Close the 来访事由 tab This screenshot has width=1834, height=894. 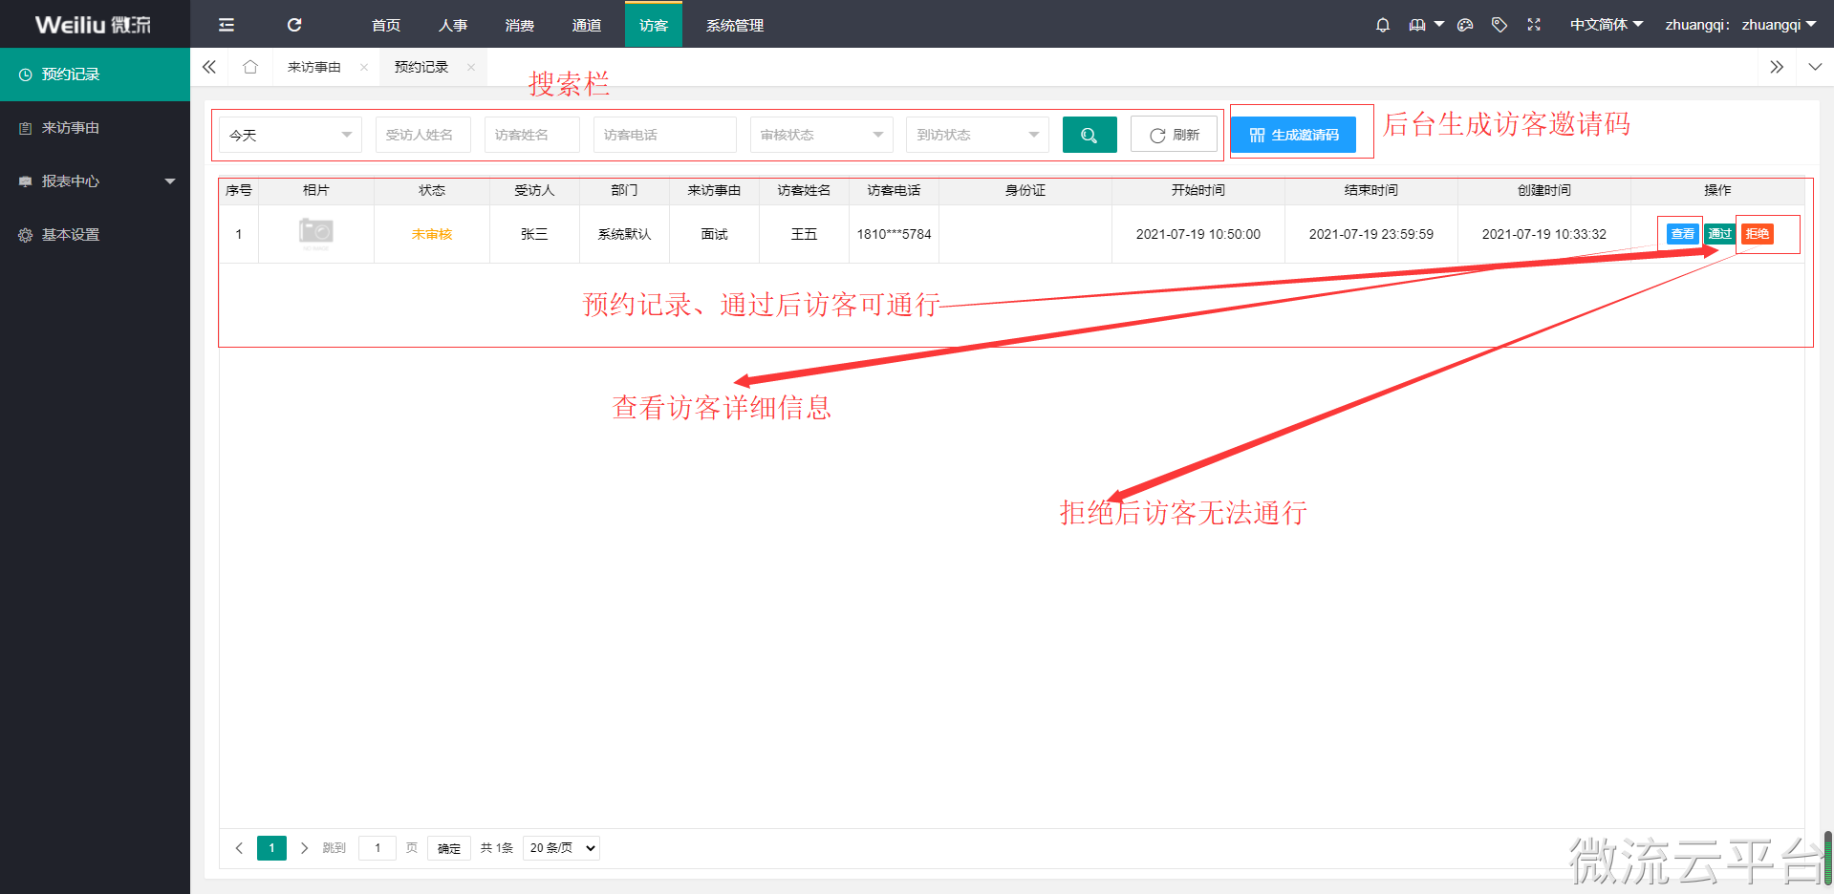(x=364, y=67)
